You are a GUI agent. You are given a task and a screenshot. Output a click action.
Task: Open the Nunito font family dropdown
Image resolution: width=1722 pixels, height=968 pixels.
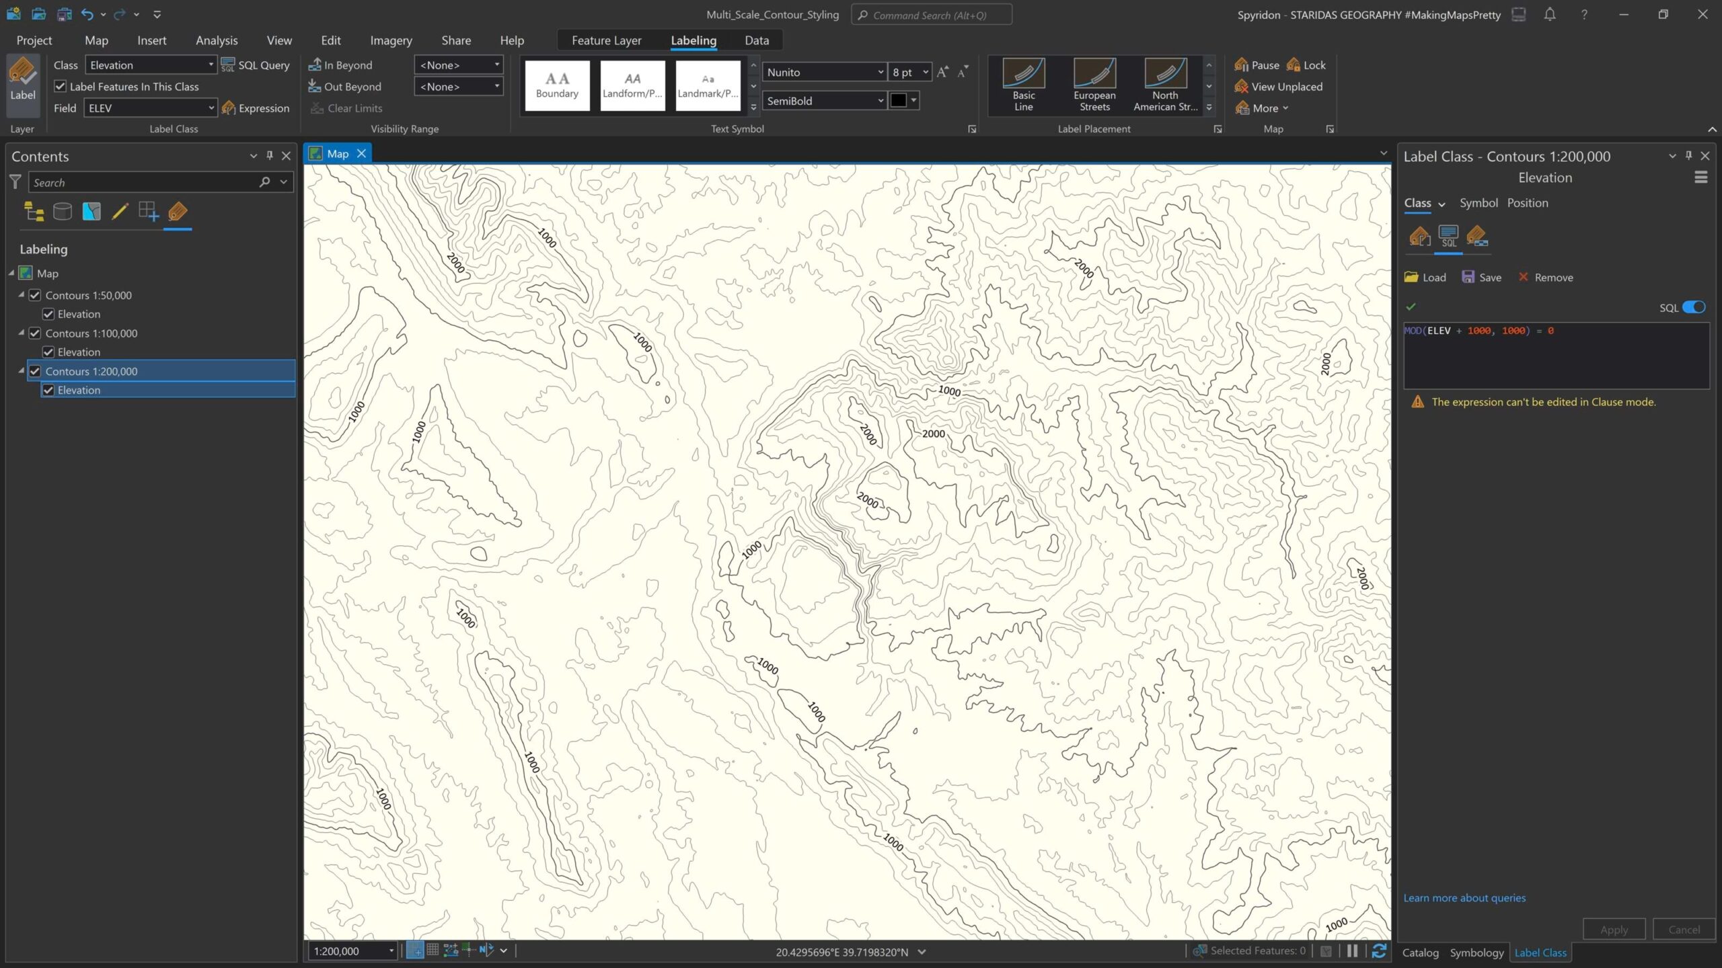(x=880, y=72)
